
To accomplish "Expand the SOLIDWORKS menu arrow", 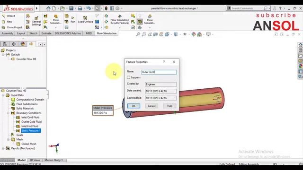I will [37, 8].
